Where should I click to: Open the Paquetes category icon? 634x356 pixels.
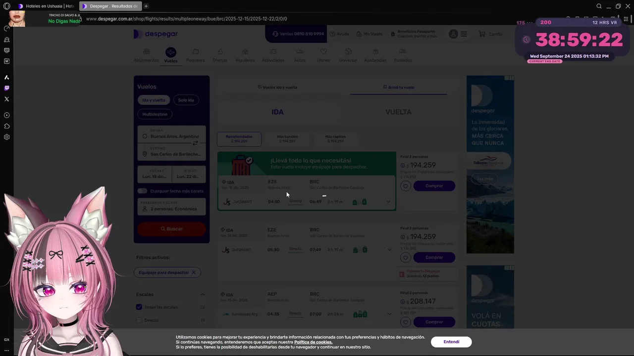(196, 51)
